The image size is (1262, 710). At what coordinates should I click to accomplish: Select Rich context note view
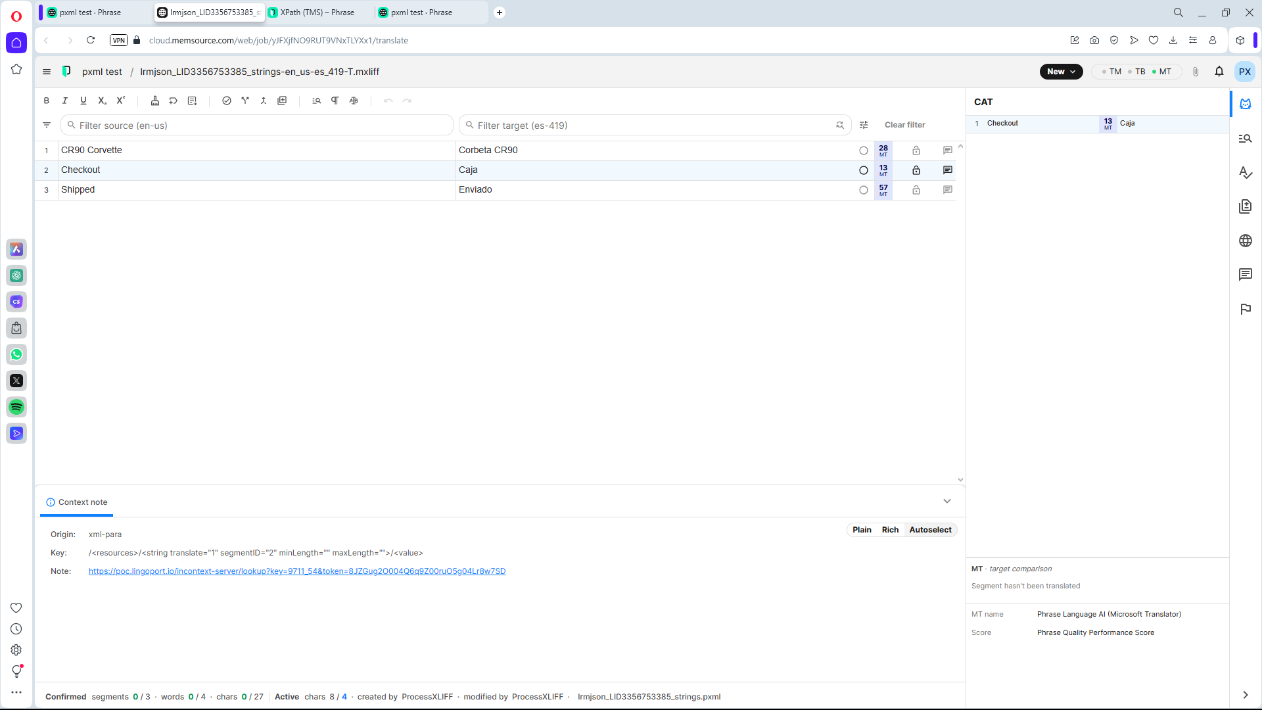click(890, 530)
